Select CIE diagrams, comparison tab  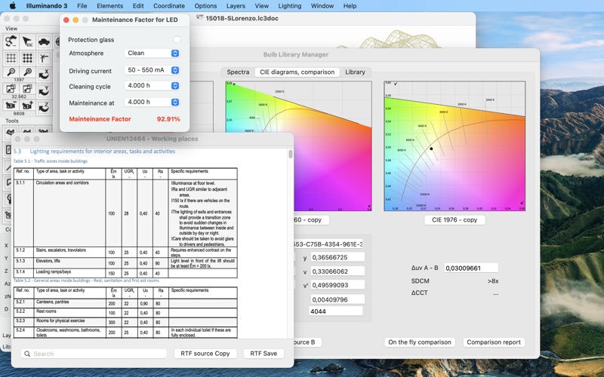coord(297,72)
